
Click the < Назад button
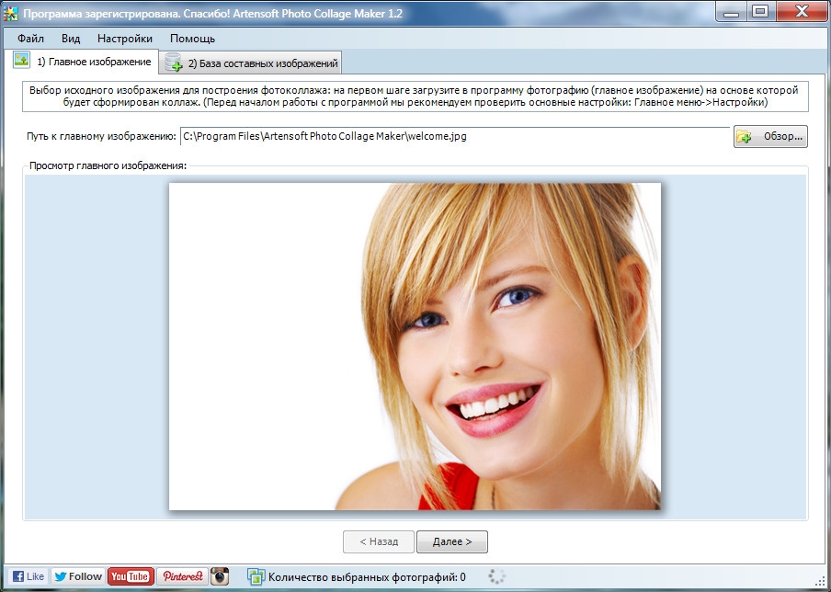pyautogui.click(x=379, y=541)
